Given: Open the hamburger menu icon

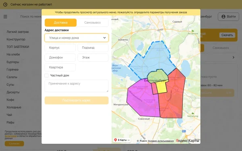Looking at the screenshot, I should click(x=5, y=17).
